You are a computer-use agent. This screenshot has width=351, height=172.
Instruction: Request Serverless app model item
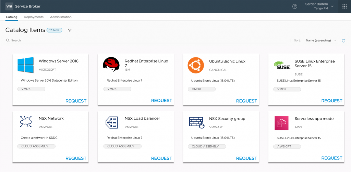[x=332, y=158]
